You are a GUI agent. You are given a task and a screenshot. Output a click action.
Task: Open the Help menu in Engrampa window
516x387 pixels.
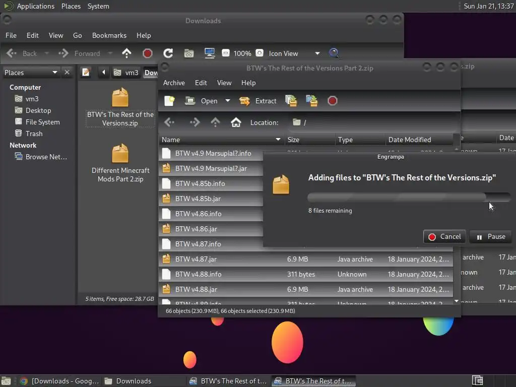click(x=248, y=83)
